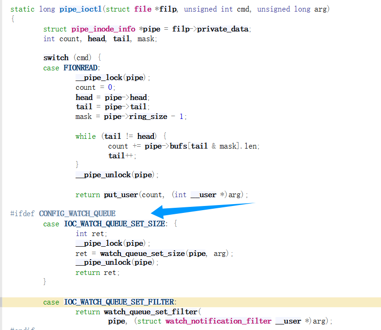Click pipe->tail on the tail assignment line
Screen dimensions: 381x330
coord(126,107)
